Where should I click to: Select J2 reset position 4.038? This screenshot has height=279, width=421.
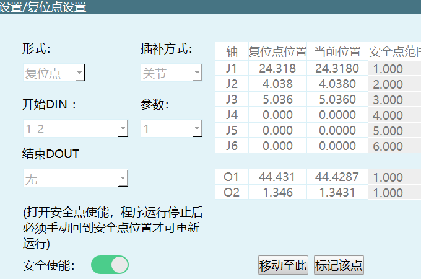click(x=277, y=84)
